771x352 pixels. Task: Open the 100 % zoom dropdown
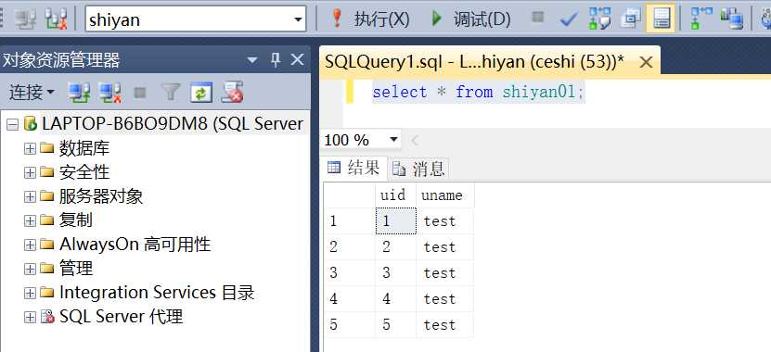click(392, 140)
